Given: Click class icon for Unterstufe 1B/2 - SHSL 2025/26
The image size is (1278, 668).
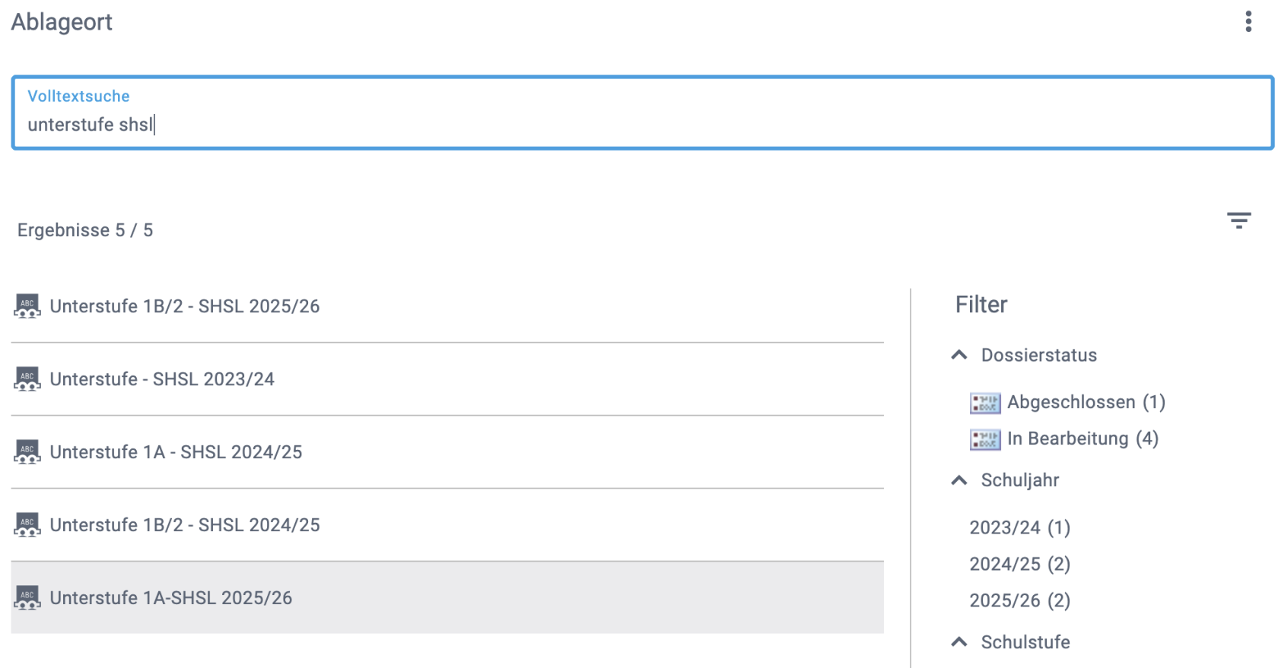Looking at the screenshot, I should 27,306.
